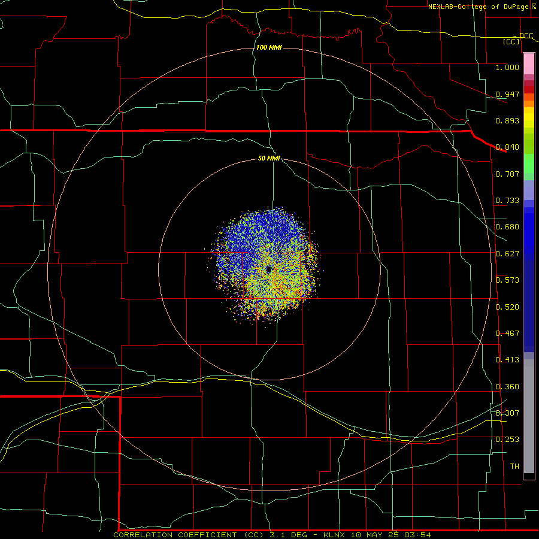The image size is (539, 539).
Task: Click the 0.467 scale value
Action: coord(507,334)
